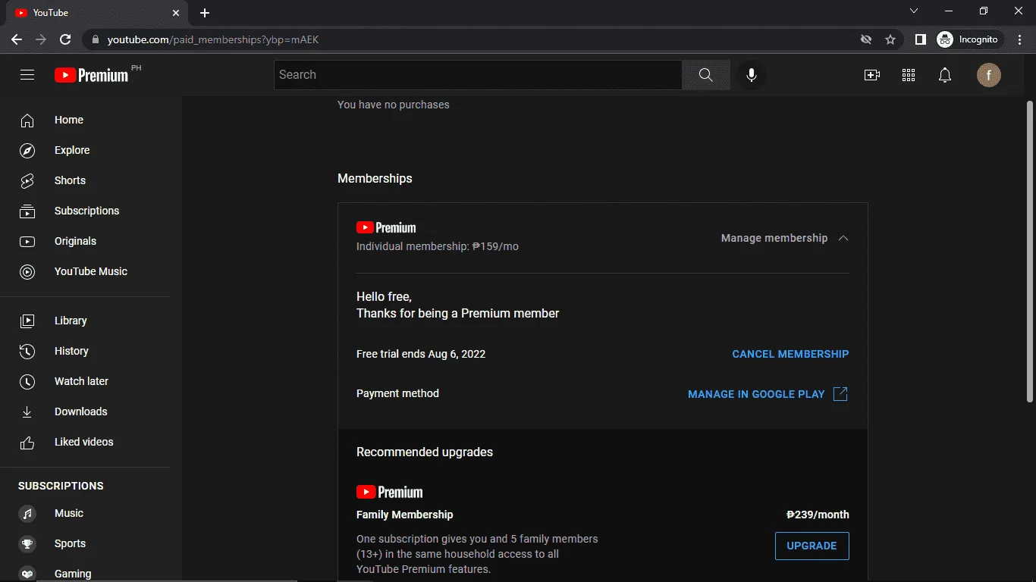Open the notifications bell
This screenshot has height=582, width=1036.
[x=945, y=75]
